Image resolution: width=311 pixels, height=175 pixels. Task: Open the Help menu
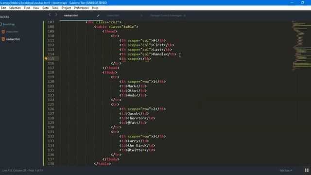95,8
